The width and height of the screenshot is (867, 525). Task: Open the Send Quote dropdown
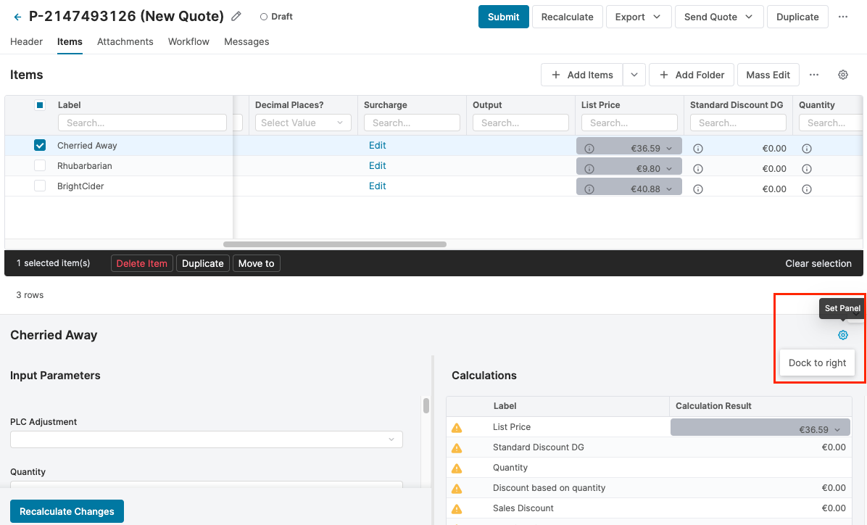tap(718, 17)
